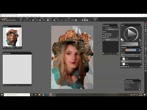Toggle the second checkbox in Clone Source options
This screenshot has width=147, height=110.
[x=104, y=36]
